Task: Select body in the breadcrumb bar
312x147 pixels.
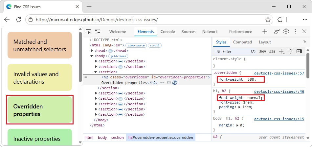Action: tap(102, 138)
